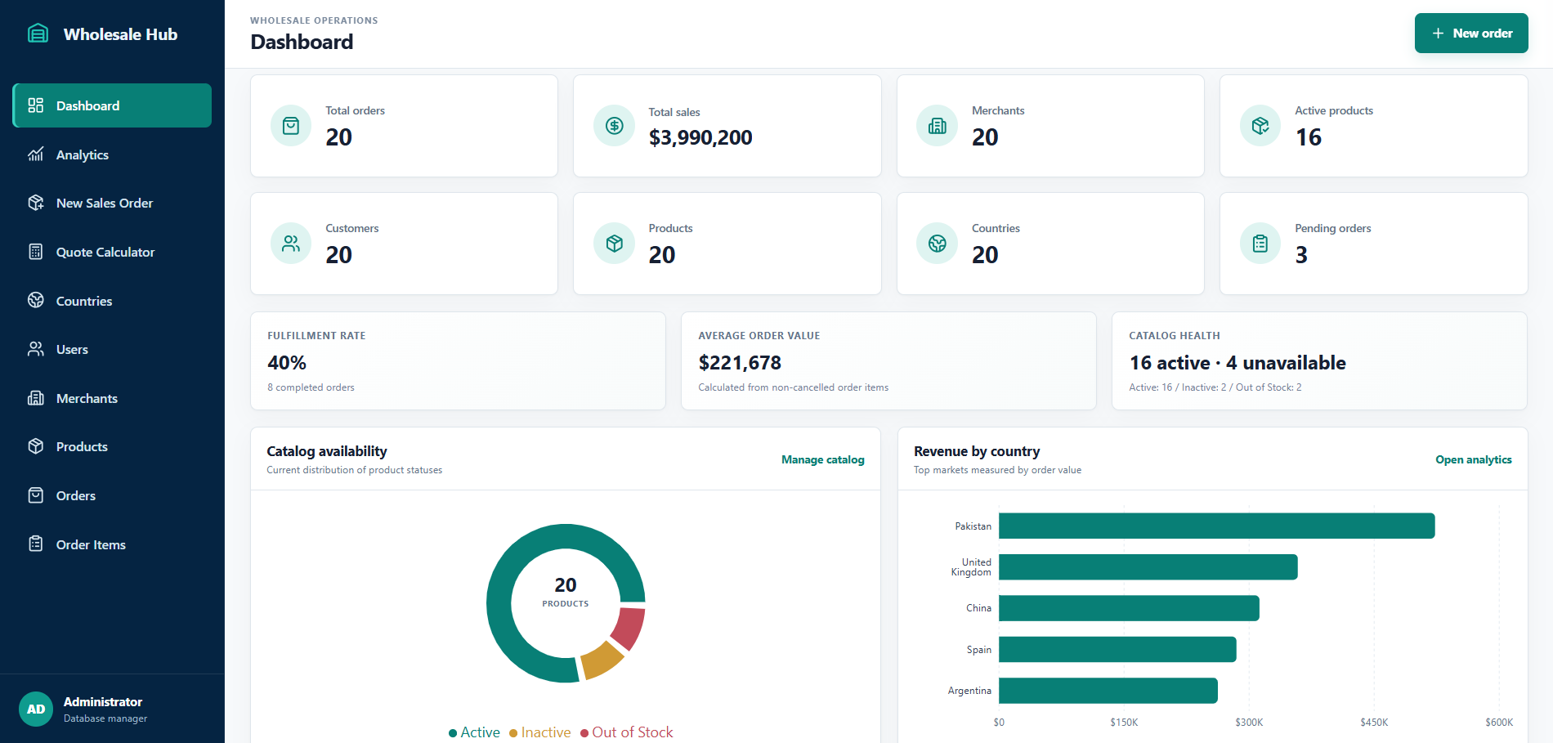Viewport: 1553px width, 743px height.
Task: Click the '20 PRODUCTS' donut center label
Action: [x=566, y=592]
